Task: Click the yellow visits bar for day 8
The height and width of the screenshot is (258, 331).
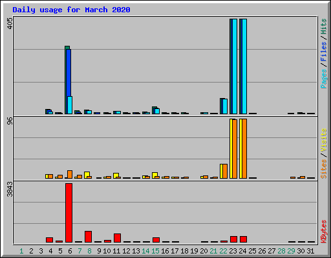Action: pyautogui.click(x=87, y=175)
